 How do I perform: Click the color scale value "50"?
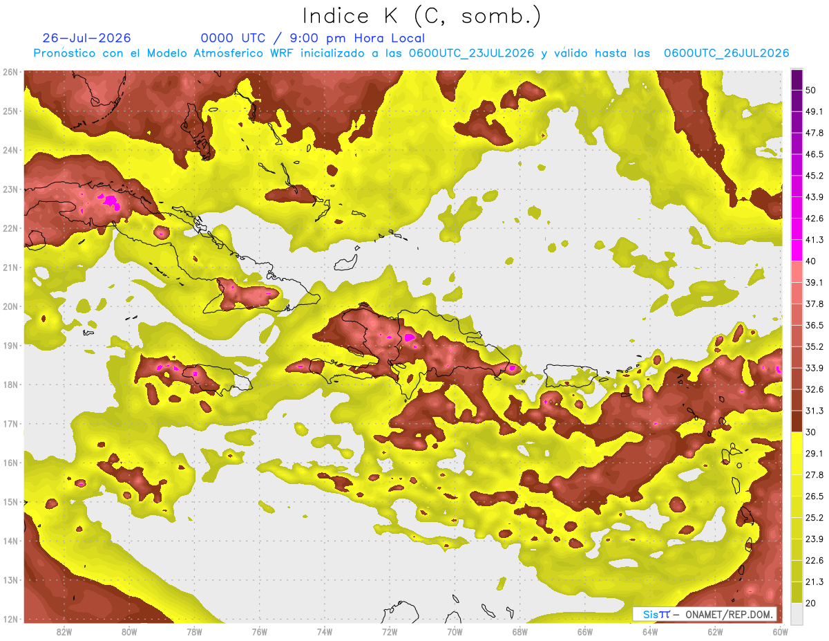[811, 90]
